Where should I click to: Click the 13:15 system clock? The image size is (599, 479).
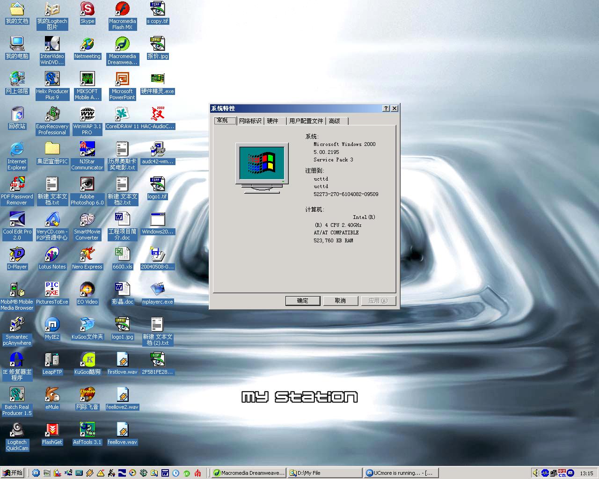click(x=586, y=473)
